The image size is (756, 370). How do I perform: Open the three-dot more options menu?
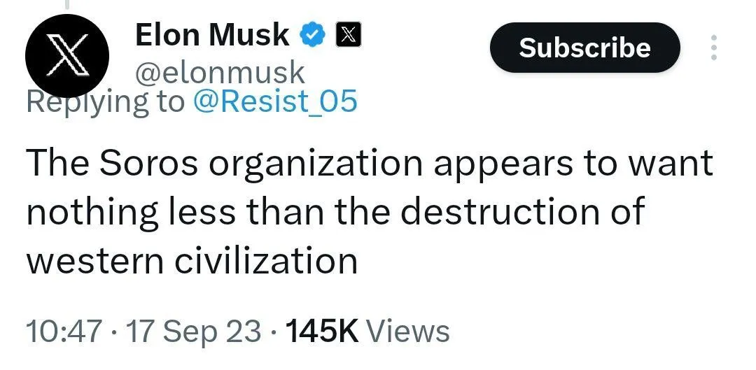click(714, 47)
